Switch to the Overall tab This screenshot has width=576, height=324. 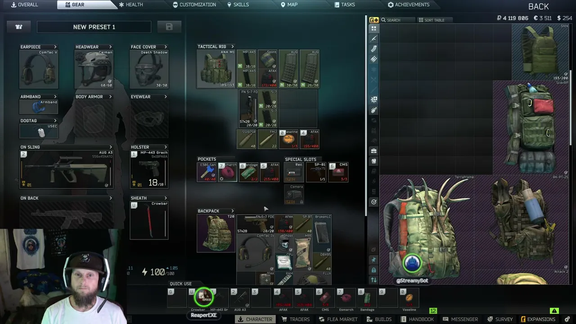click(24, 4)
